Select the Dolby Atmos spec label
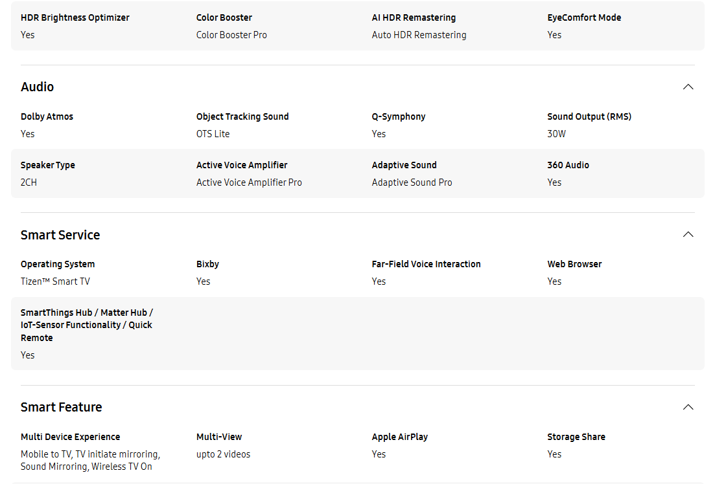The width and height of the screenshot is (715, 484). click(47, 116)
